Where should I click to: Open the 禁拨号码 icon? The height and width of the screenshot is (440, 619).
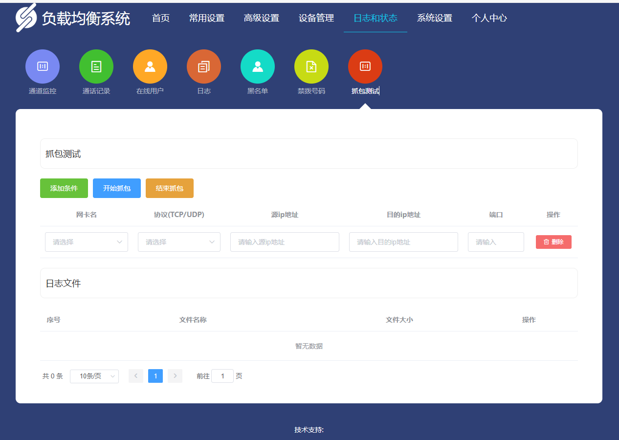311,66
